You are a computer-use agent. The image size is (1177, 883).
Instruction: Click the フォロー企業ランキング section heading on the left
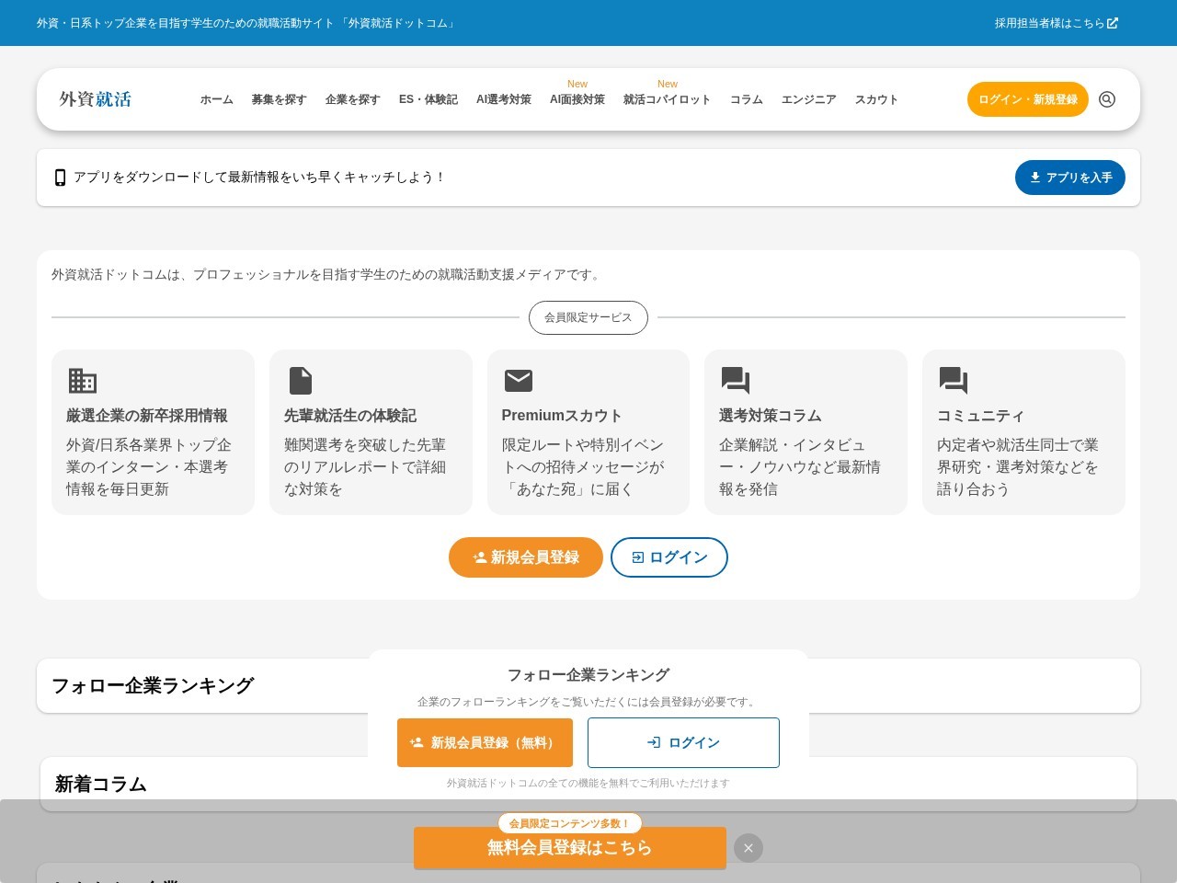point(153,685)
